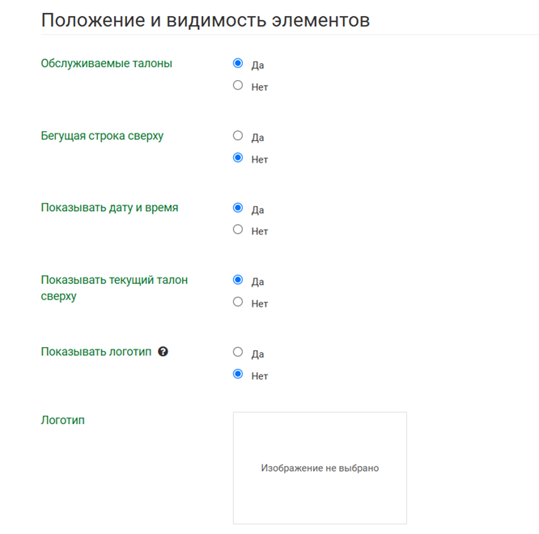Choose 'Да' for Бегущая строка сверху
This screenshot has width=539, height=534.
(238, 135)
